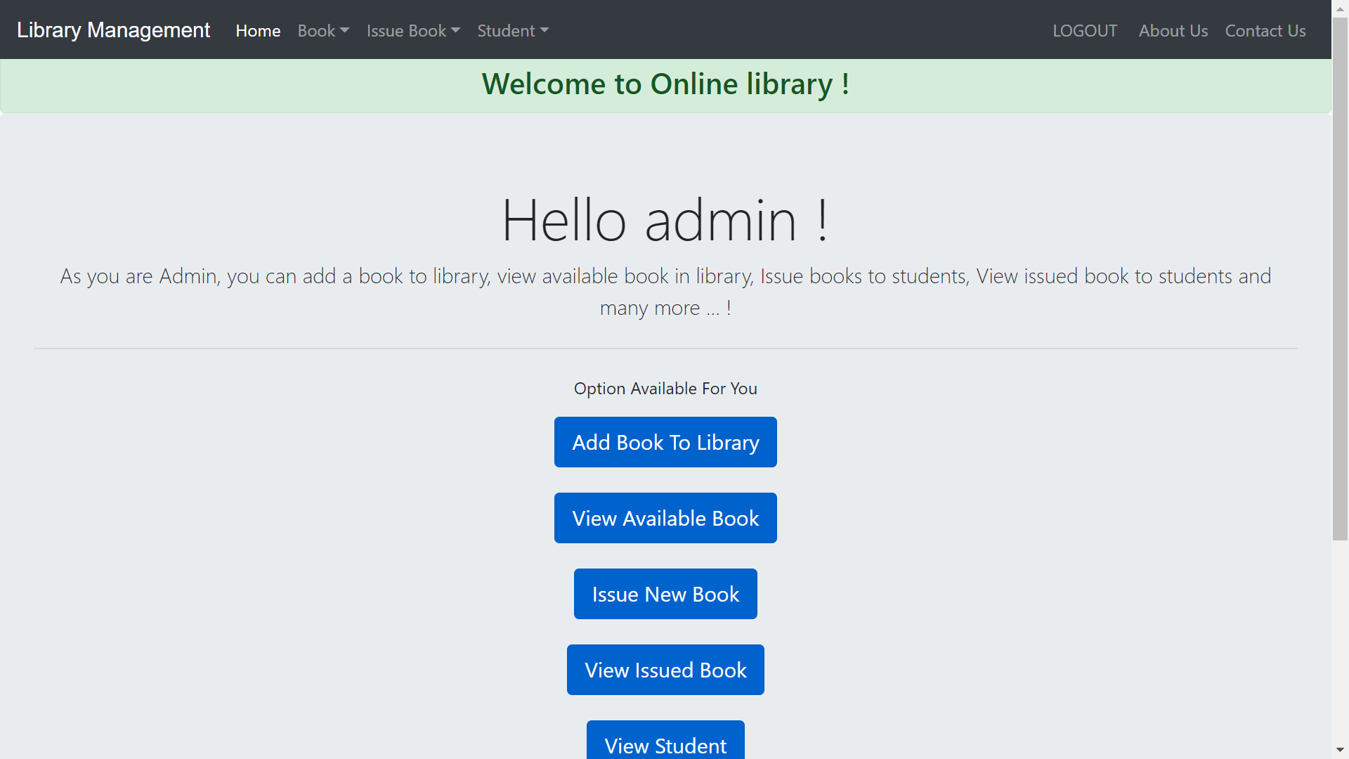Expand the Issue Book dropdown menu
Viewport: 1349px width, 759px height.
pyautogui.click(x=413, y=31)
